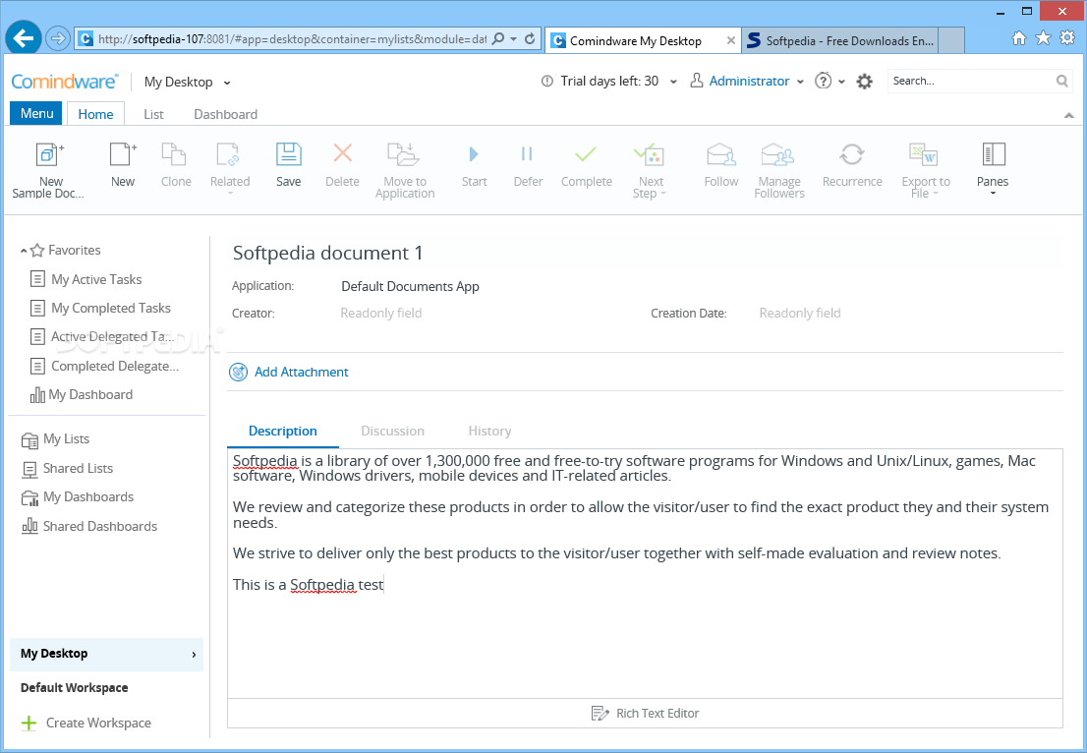Open My Dashboard in Favorites
Image resolution: width=1087 pixels, height=753 pixels.
[x=82, y=394]
